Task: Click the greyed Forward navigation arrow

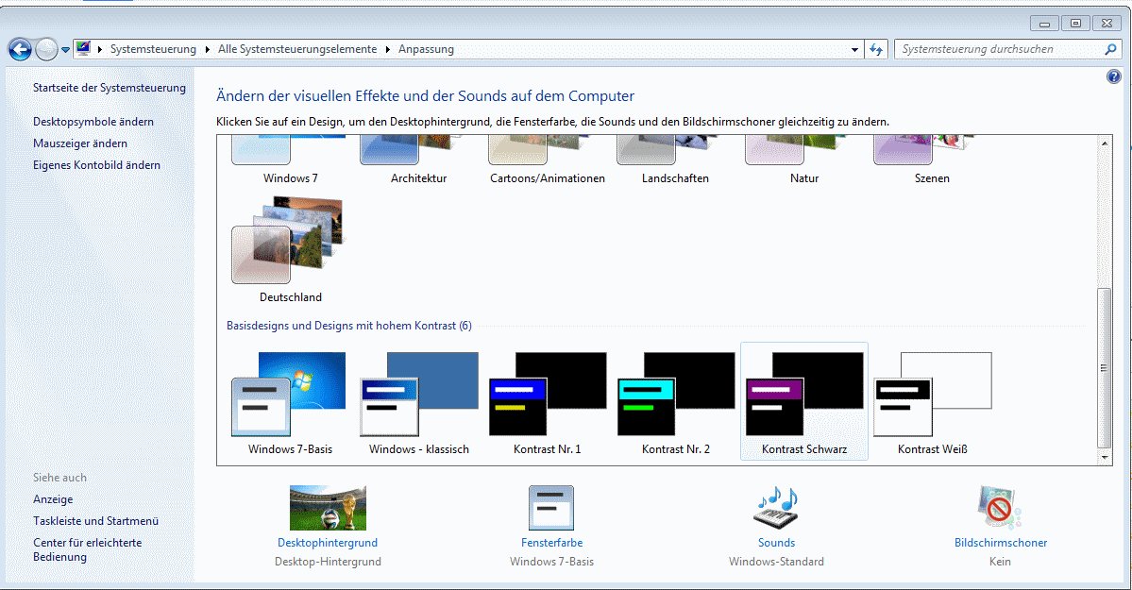Action: 46,49
